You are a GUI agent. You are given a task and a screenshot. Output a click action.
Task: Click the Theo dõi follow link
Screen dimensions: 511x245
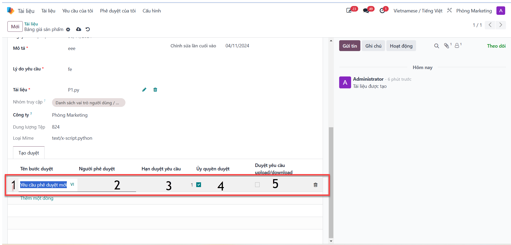coord(496,46)
